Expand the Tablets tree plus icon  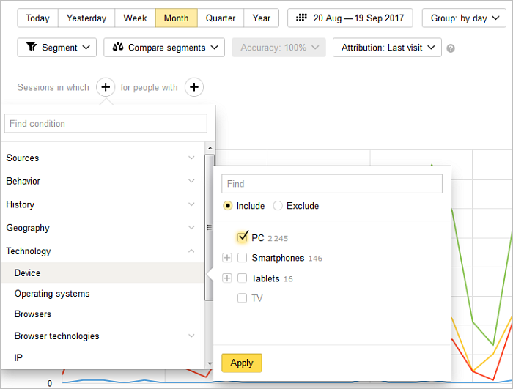pos(227,278)
